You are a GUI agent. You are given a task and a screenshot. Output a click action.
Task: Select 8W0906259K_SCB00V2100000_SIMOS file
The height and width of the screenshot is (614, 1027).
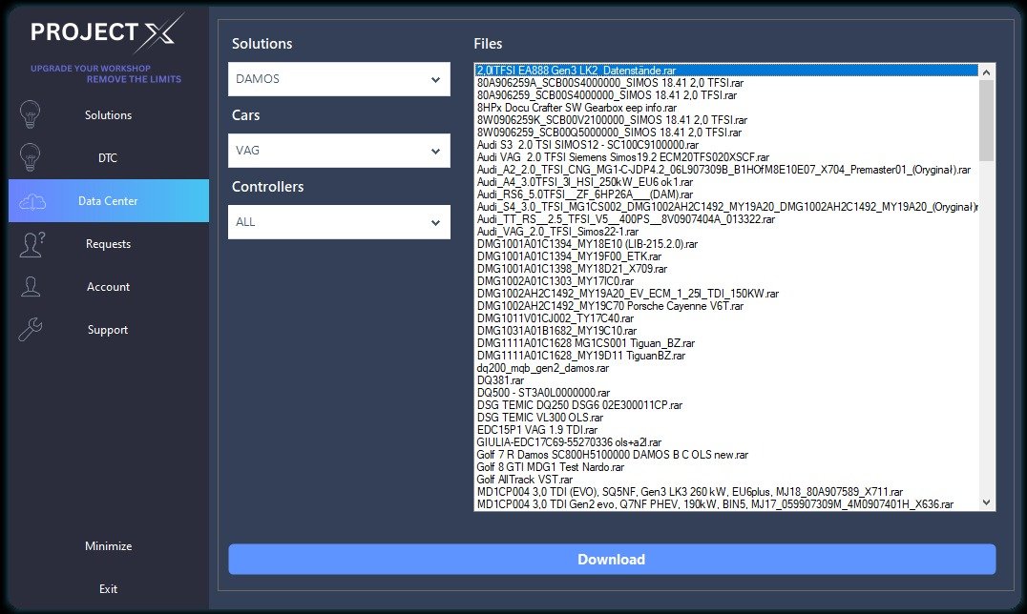coord(726,120)
